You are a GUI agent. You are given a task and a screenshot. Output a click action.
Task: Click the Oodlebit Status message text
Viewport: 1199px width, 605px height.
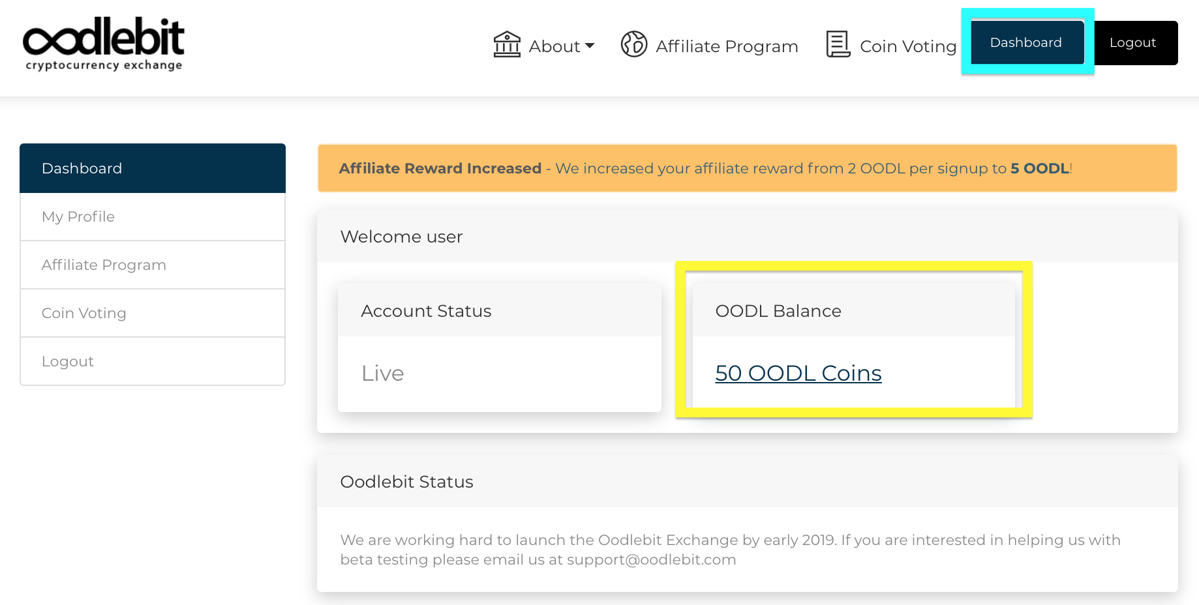tap(730, 550)
